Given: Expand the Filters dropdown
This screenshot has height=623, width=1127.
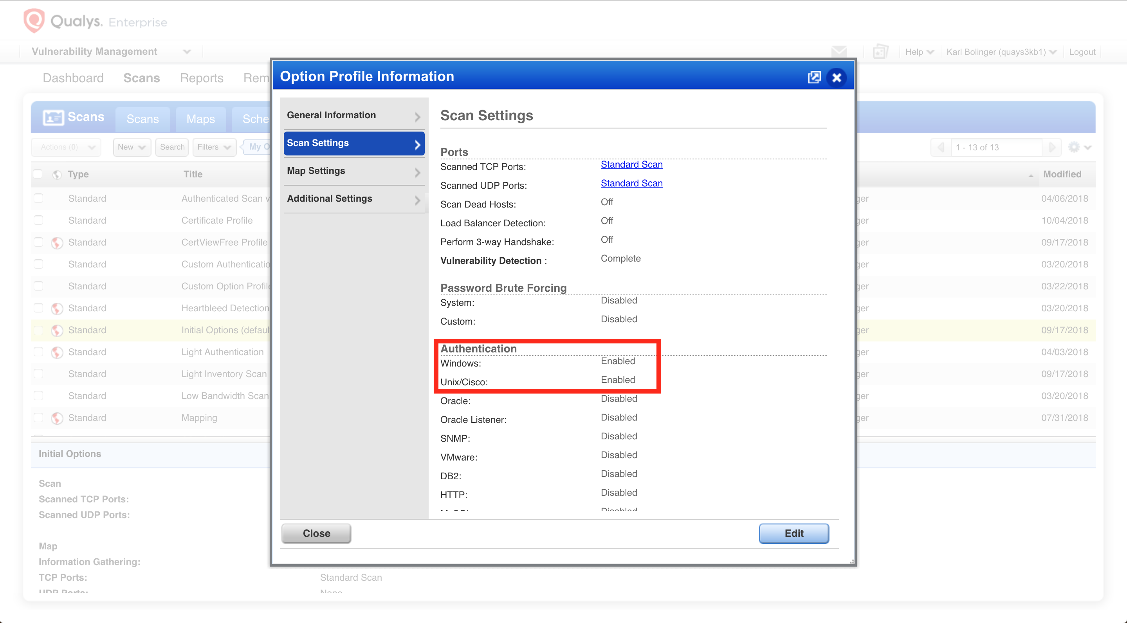Looking at the screenshot, I should [214, 147].
